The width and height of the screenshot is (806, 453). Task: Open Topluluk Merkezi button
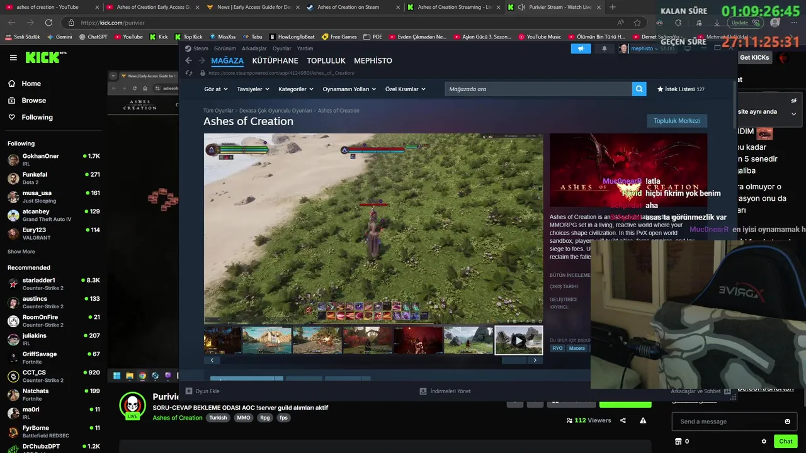[677, 121]
